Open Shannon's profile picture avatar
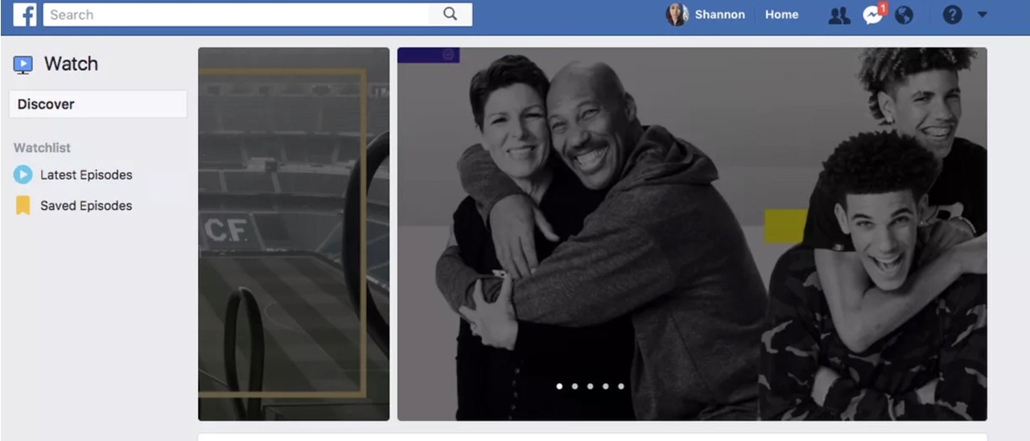 [677, 14]
